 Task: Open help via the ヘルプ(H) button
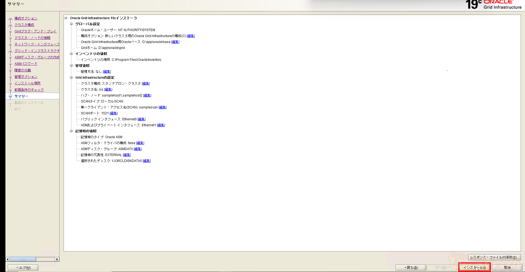[23, 268]
